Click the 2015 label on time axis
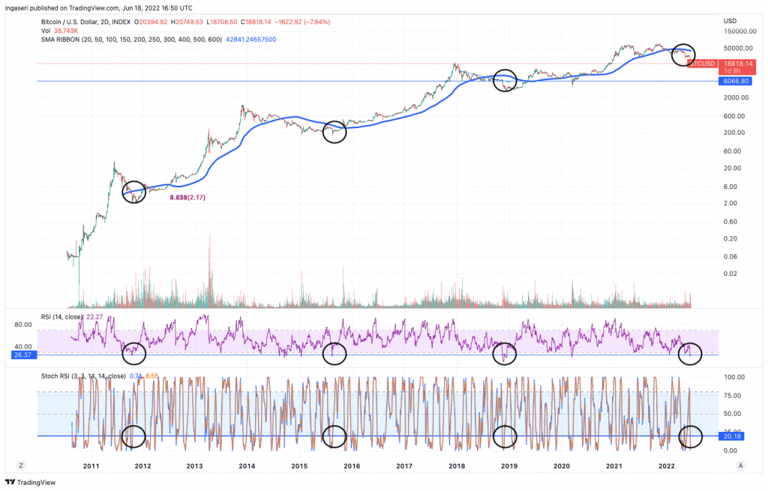Image resolution: width=768 pixels, height=491 pixels. 299,466
